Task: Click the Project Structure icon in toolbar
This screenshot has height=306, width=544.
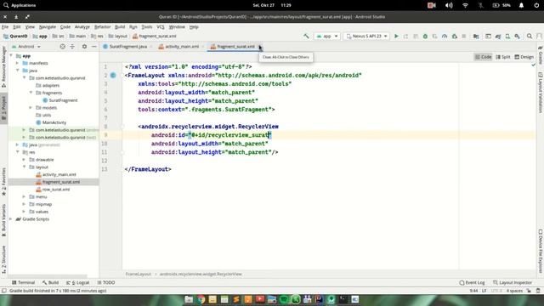Action: [x=476, y=36]
